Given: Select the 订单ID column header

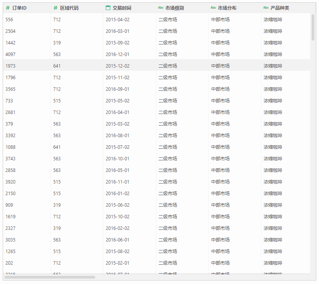Looking at the screenshot, I should [x=27, y=8].
